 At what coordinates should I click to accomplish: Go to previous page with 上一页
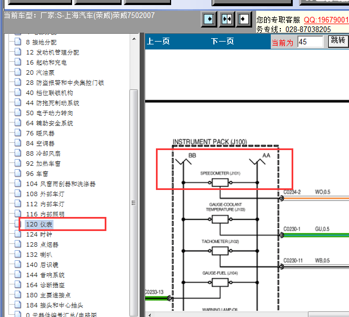pyautogui.click(x=158, y=42)
